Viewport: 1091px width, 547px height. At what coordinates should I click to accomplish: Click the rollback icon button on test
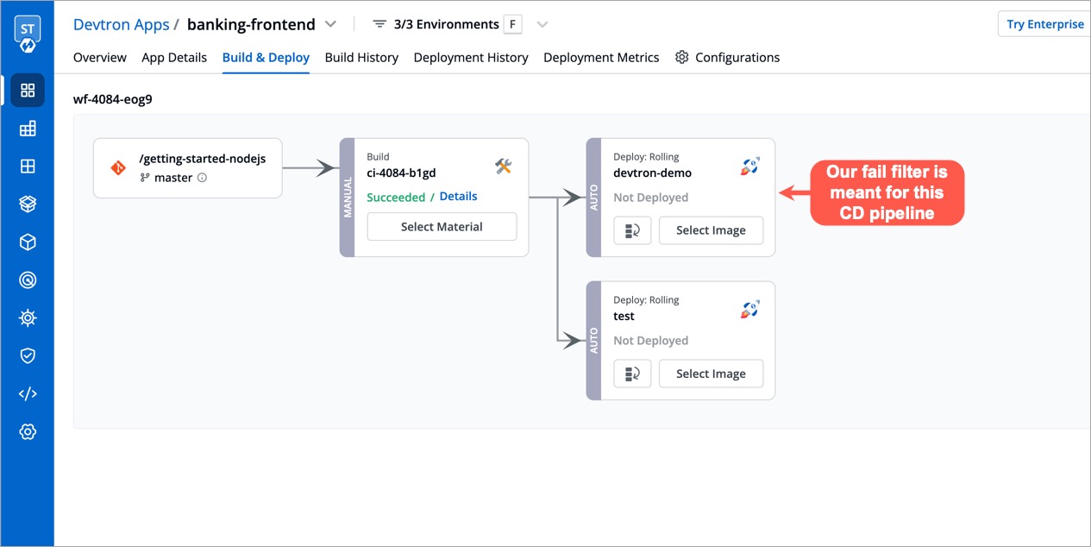[632, 374]
